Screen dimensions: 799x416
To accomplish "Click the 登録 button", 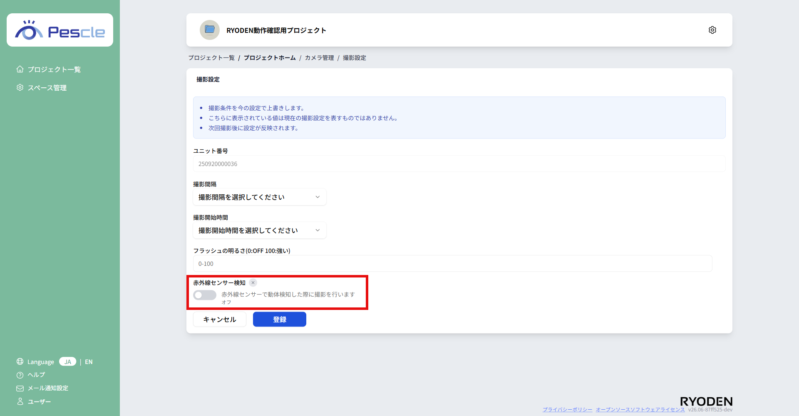I will (x=280, y=319).
